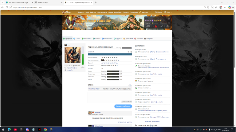Screen dimensions: 236x132
Task: Switch to the Услуги tab
Action: [x=96, y=38]
